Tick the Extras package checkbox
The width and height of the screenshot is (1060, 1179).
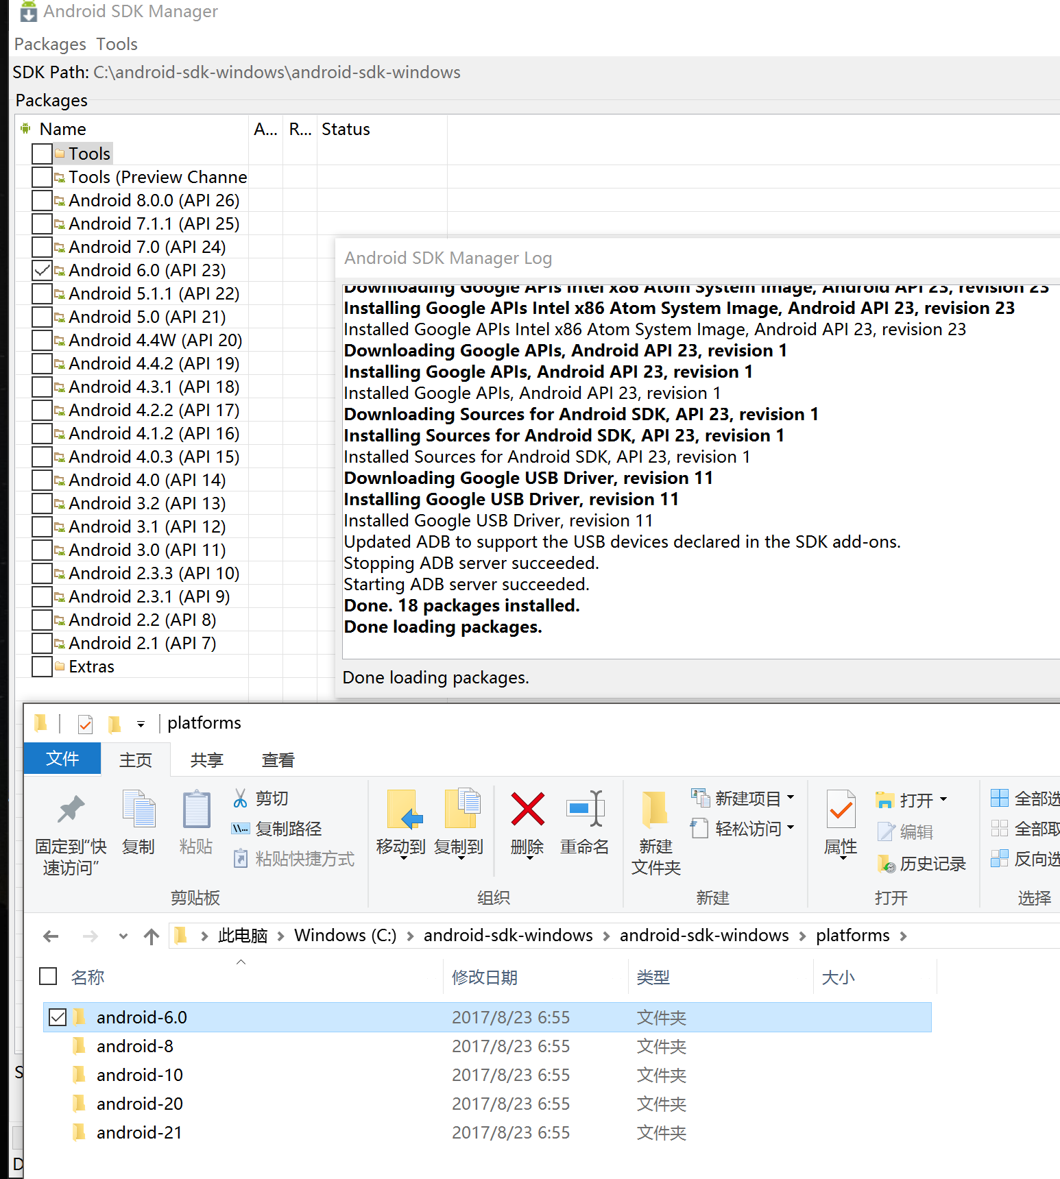click(42, 666)
